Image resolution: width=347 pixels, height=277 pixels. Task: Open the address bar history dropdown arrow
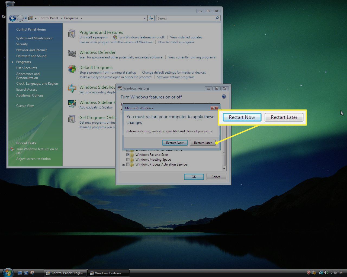click(x=145, y=18)
